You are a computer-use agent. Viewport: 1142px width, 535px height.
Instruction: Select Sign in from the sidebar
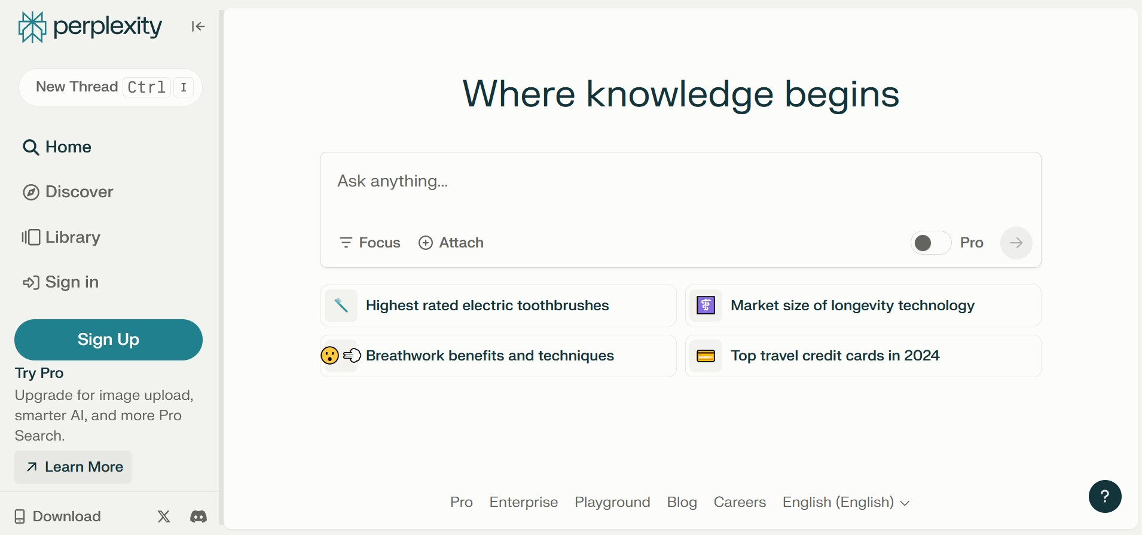(60, 282)
